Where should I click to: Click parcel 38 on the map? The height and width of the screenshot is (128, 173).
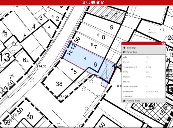coord(59,84)
